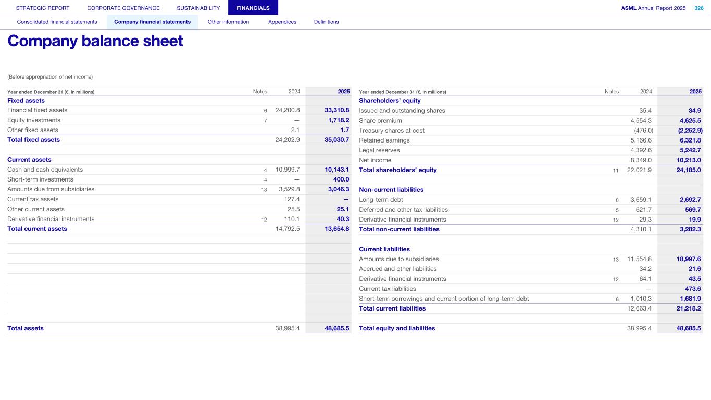Click note 5 for Deferred and other tax liabilities
711x400 pixels.
(617, 210)
